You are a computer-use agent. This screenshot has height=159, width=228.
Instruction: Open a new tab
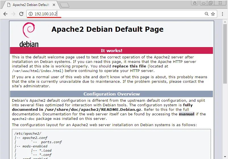pos(64,5)
